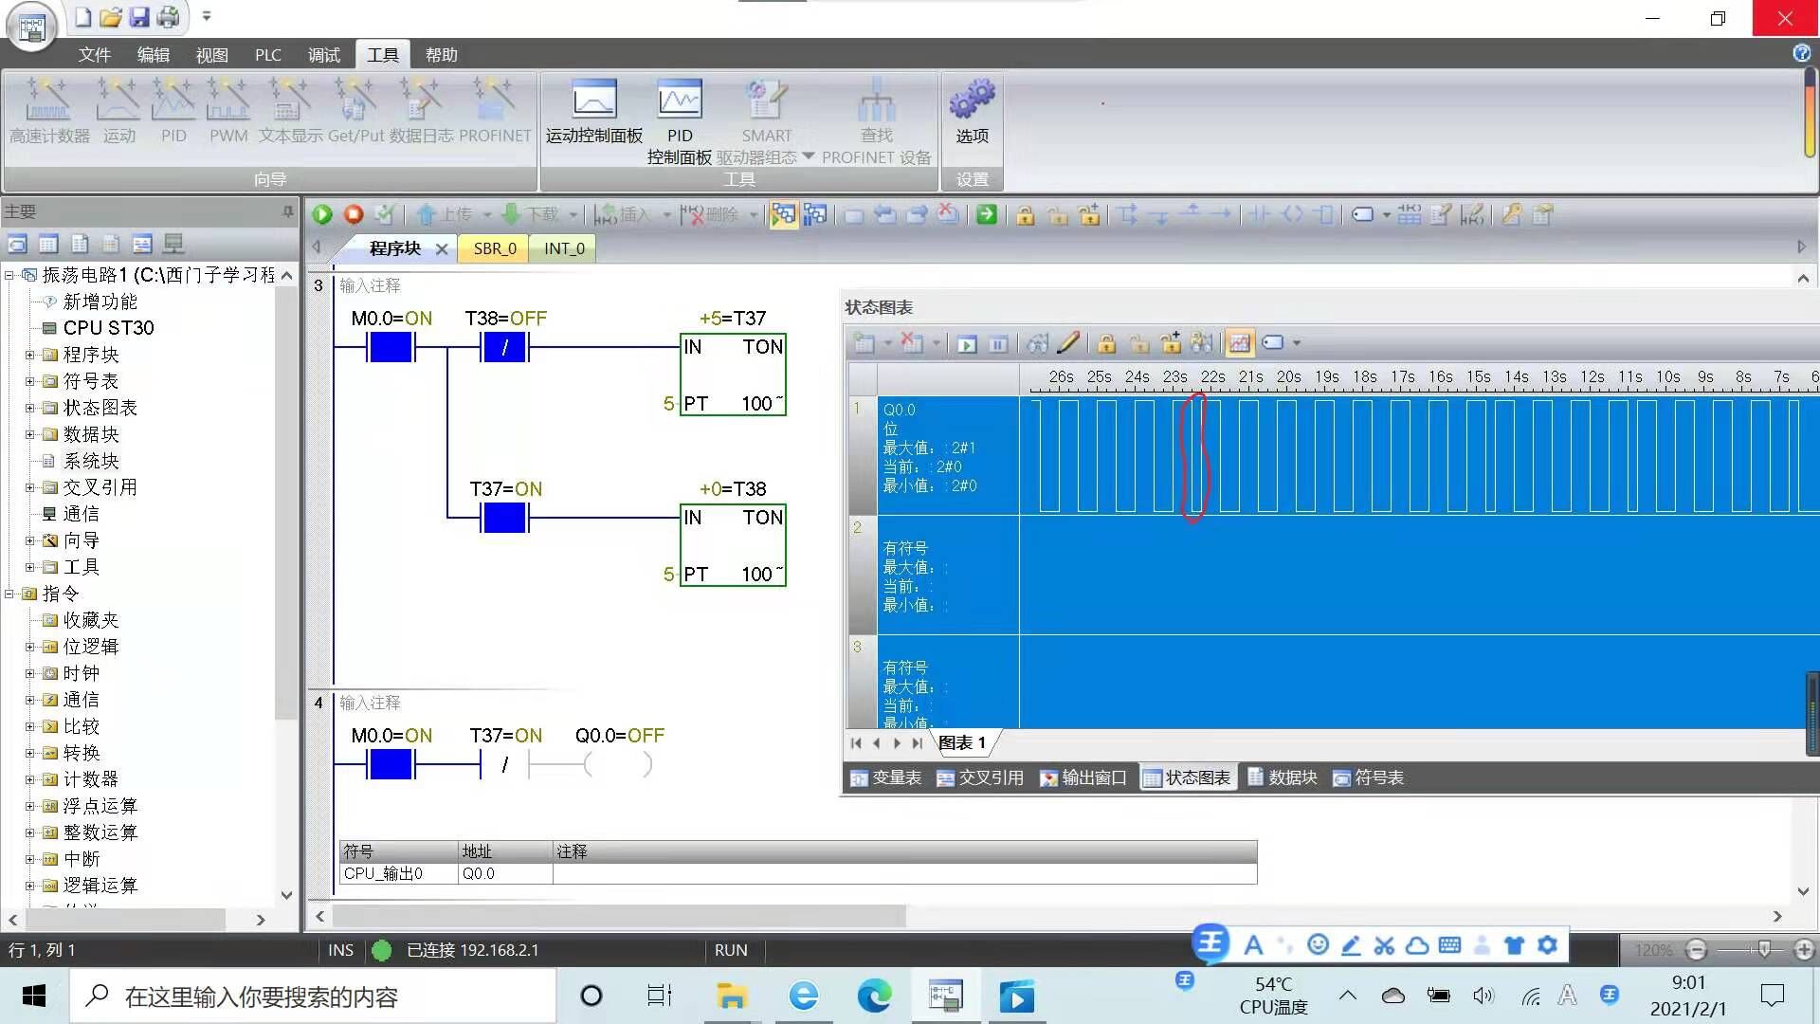1820x1024 pixels.
Task: Expand the 位逻辑 instruction folder
Action: tap(30, 647)
